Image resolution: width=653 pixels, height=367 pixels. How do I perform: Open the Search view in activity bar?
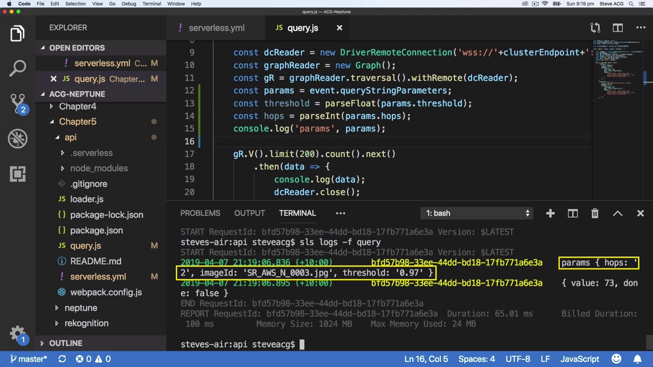[x=18, y=68]
